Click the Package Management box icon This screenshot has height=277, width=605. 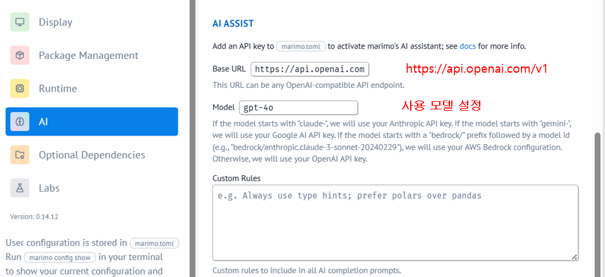click(x=20, y=56)
